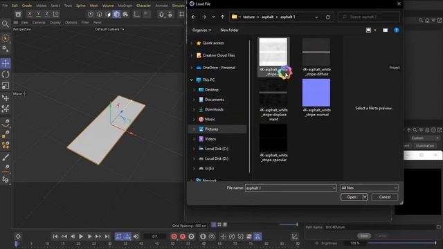Open the Organise dropdown
This screenshot has height=249, width=443.
(x=201, y=30)
